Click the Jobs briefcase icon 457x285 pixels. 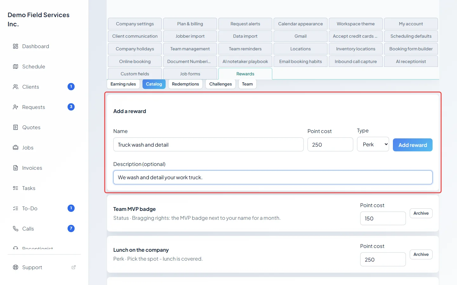tap(16, 148)
